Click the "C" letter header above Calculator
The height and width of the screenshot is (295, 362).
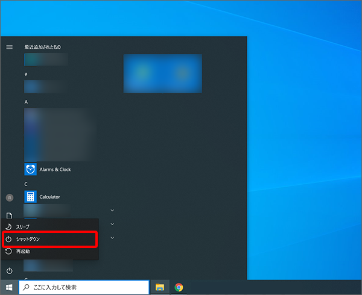pyautogui.click(x=26, y=184)
